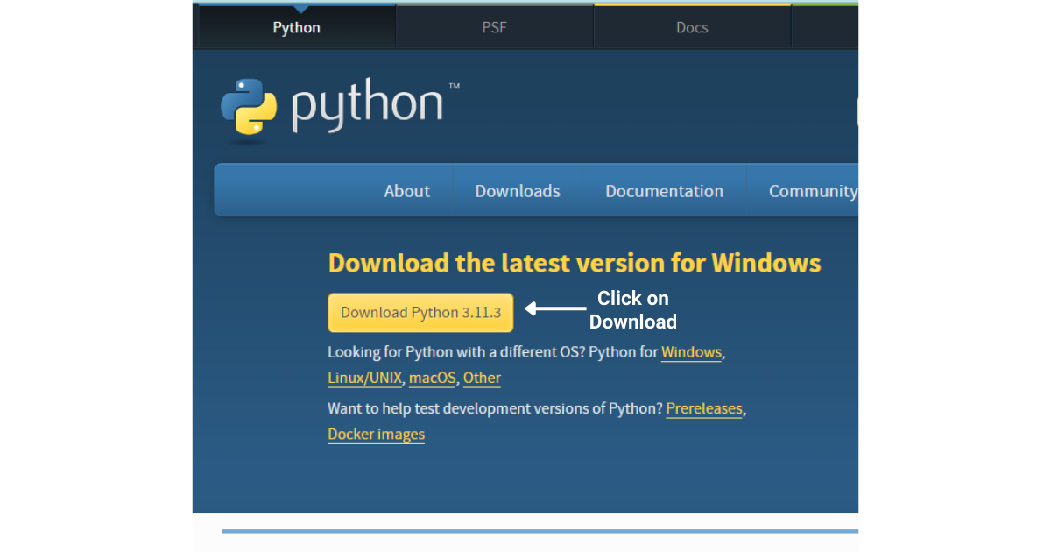
Task: Open the Downloads menu
Action: pyautogui.click(x=518, y=191)
